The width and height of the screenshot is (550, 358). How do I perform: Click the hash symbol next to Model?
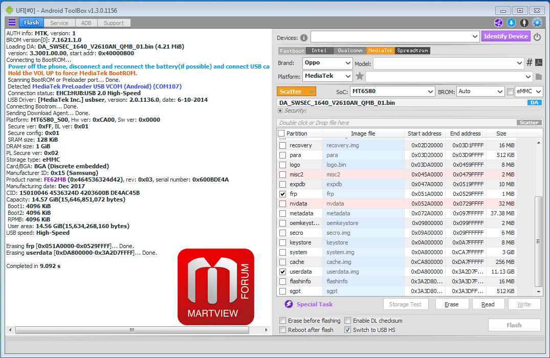[x=530, y=63]
